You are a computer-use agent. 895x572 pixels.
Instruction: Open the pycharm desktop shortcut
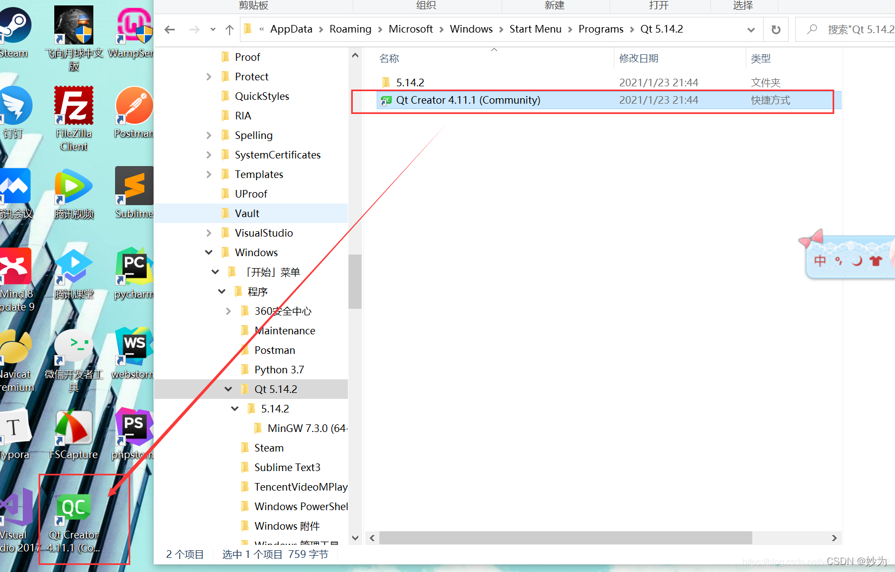(x=134, y=273)
